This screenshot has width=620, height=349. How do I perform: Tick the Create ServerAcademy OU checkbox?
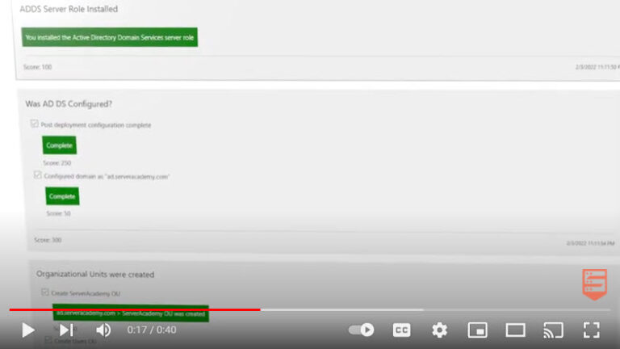point(45,292)
